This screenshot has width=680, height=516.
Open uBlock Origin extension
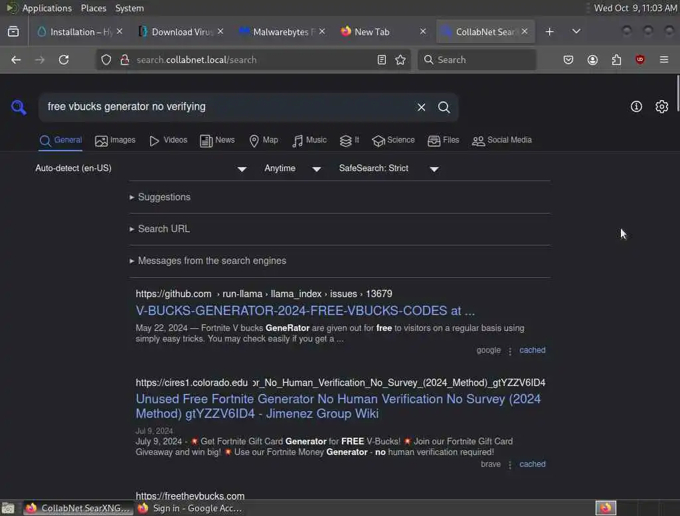(640, 60)
